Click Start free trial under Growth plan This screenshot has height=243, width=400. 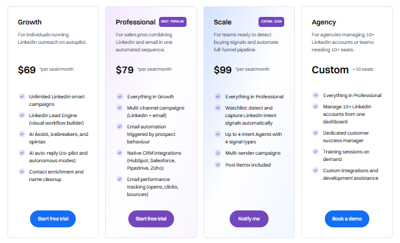coord(53,219)
